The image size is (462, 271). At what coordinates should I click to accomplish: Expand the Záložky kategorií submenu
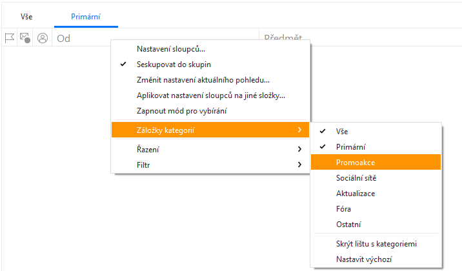pyautogui.click(x=210, y=130)
